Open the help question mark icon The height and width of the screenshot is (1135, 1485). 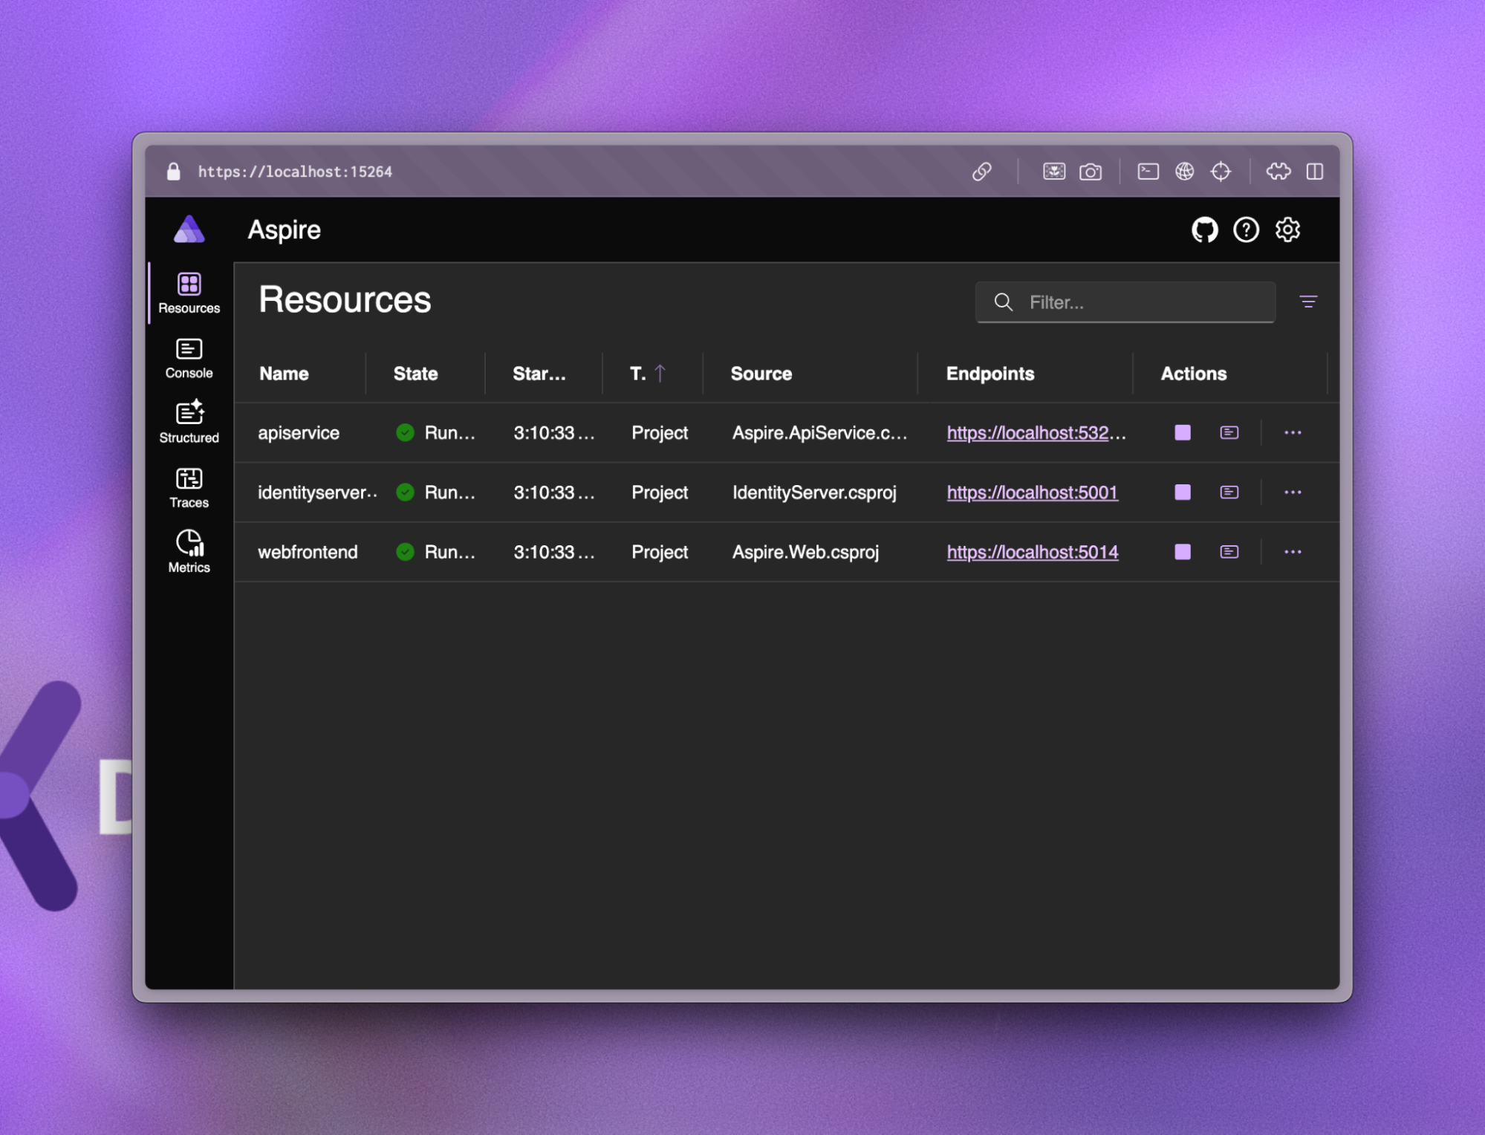point(1246,230)
